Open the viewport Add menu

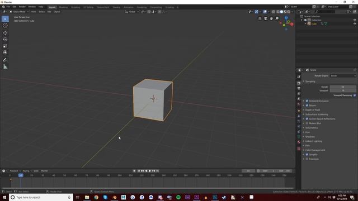point(49,12)
